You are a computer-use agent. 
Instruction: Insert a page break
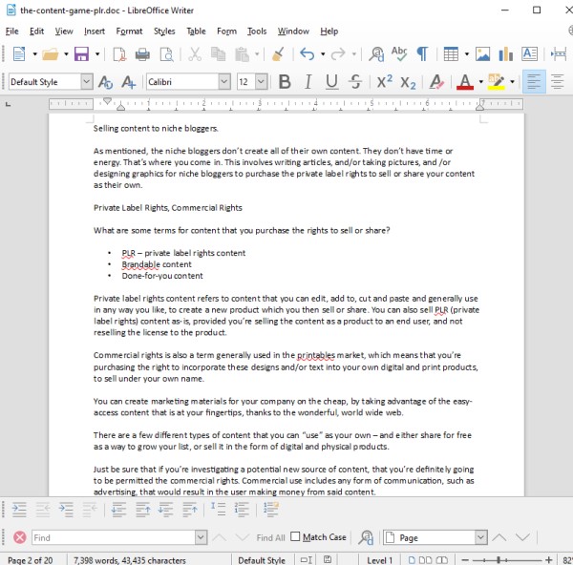click(x=559, y=54)
